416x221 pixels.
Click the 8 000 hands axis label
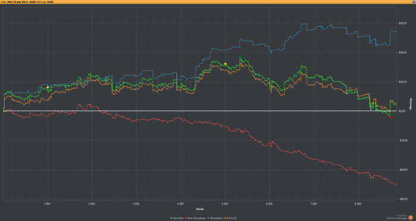click(x=358, y=204)
